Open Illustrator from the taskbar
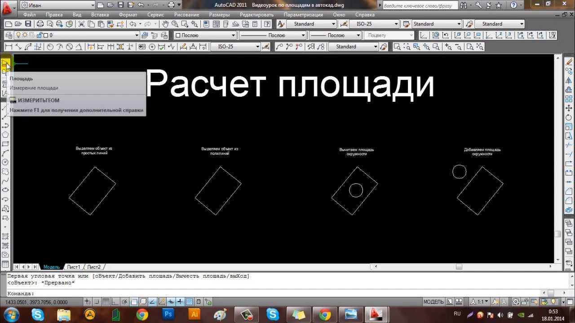575x323 pixels. (195, 314)
